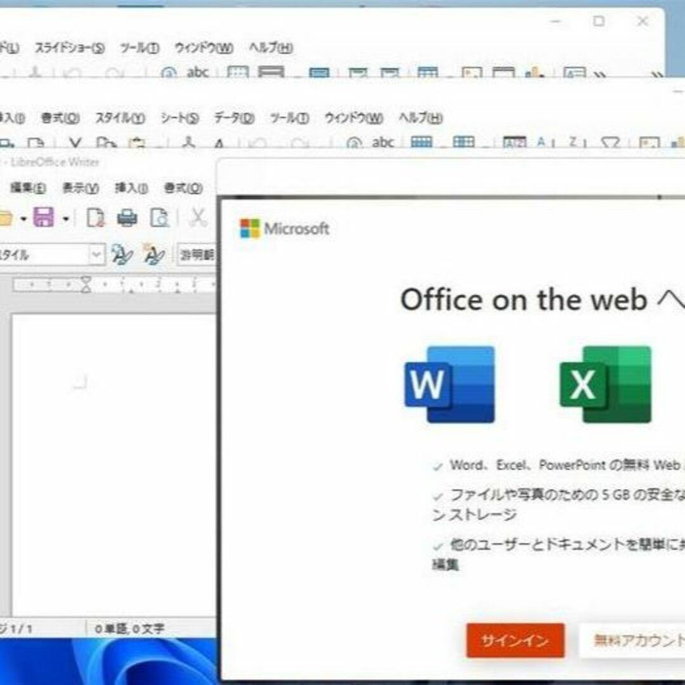Open the スライドショー(S) menu in Impress
This screenshot has width=685, height=685.
click(x=70, y=48)
